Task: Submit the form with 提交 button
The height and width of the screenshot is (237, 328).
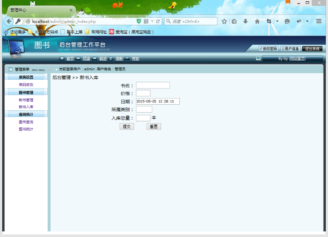Action: point(127,127)
